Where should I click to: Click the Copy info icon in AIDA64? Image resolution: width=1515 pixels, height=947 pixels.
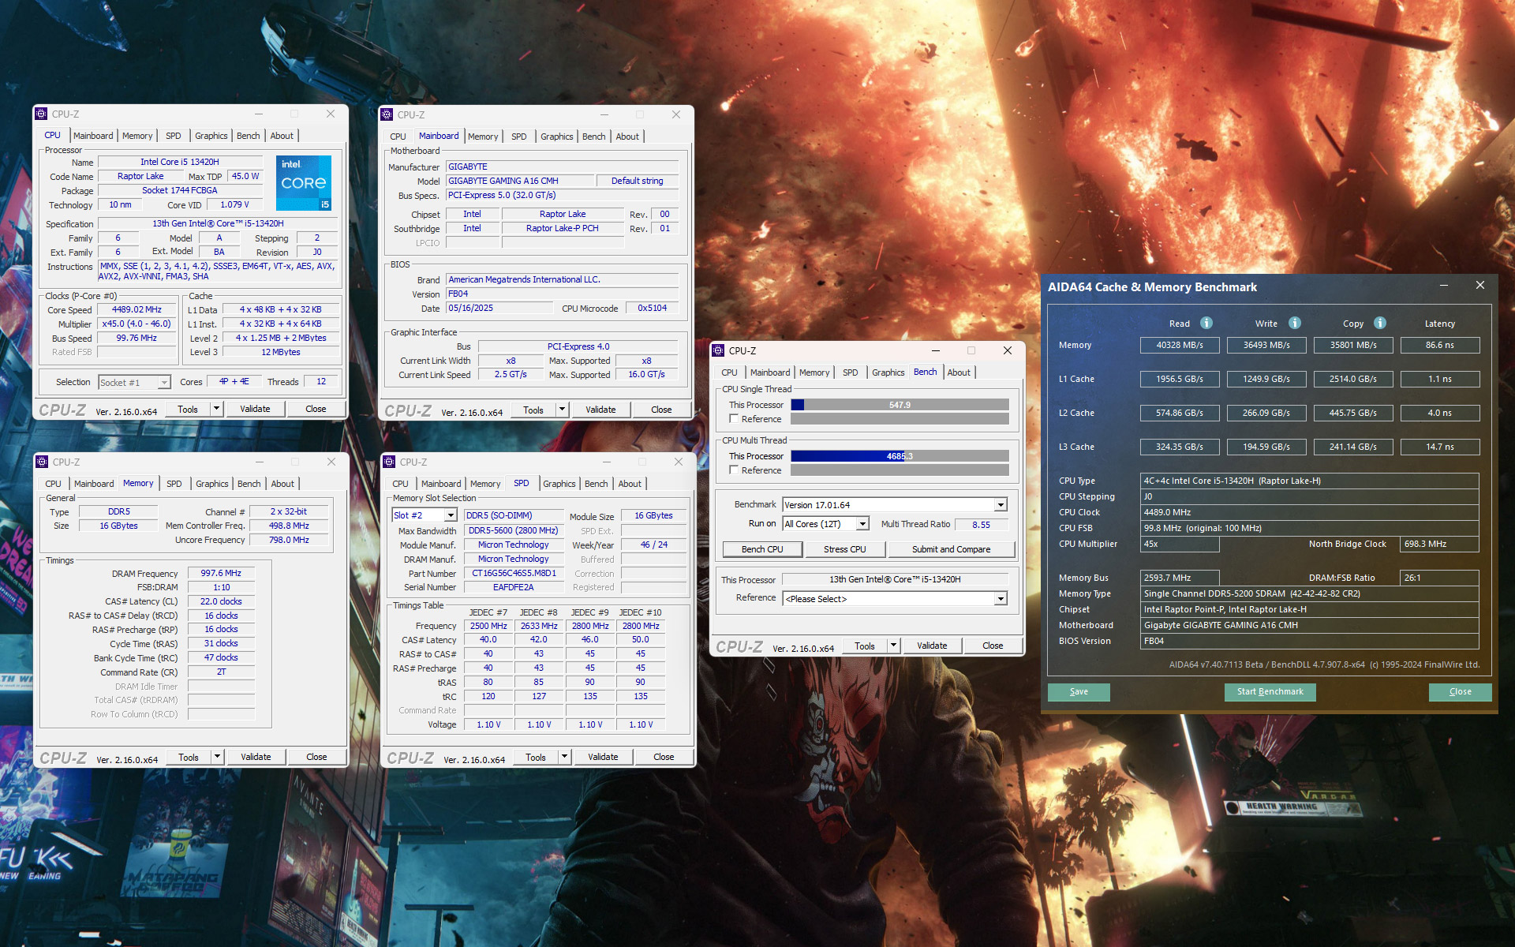click(1380, 323)
